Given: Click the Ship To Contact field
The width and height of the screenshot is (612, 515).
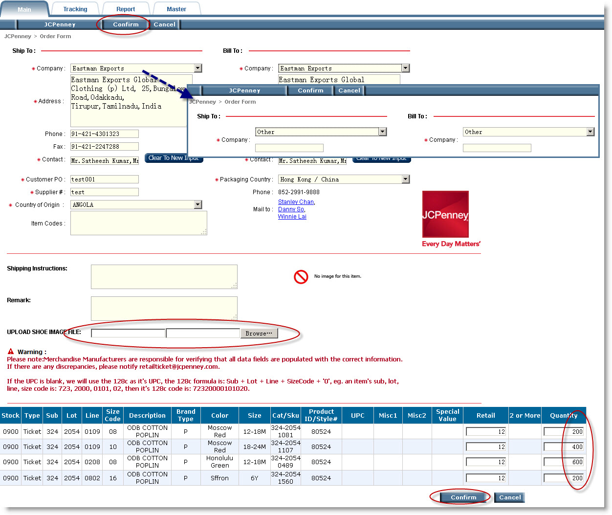Looking at the screenshot, I should (105, 160).
